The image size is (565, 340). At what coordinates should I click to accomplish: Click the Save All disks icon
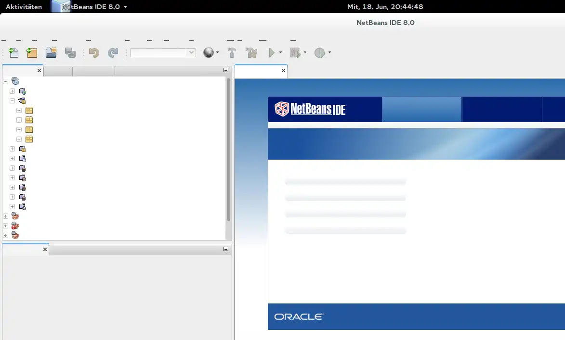(x=70, y=52)
